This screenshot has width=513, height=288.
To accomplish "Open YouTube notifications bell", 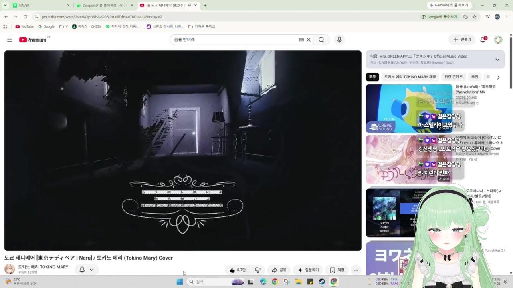I will click(x=483, y=40).
